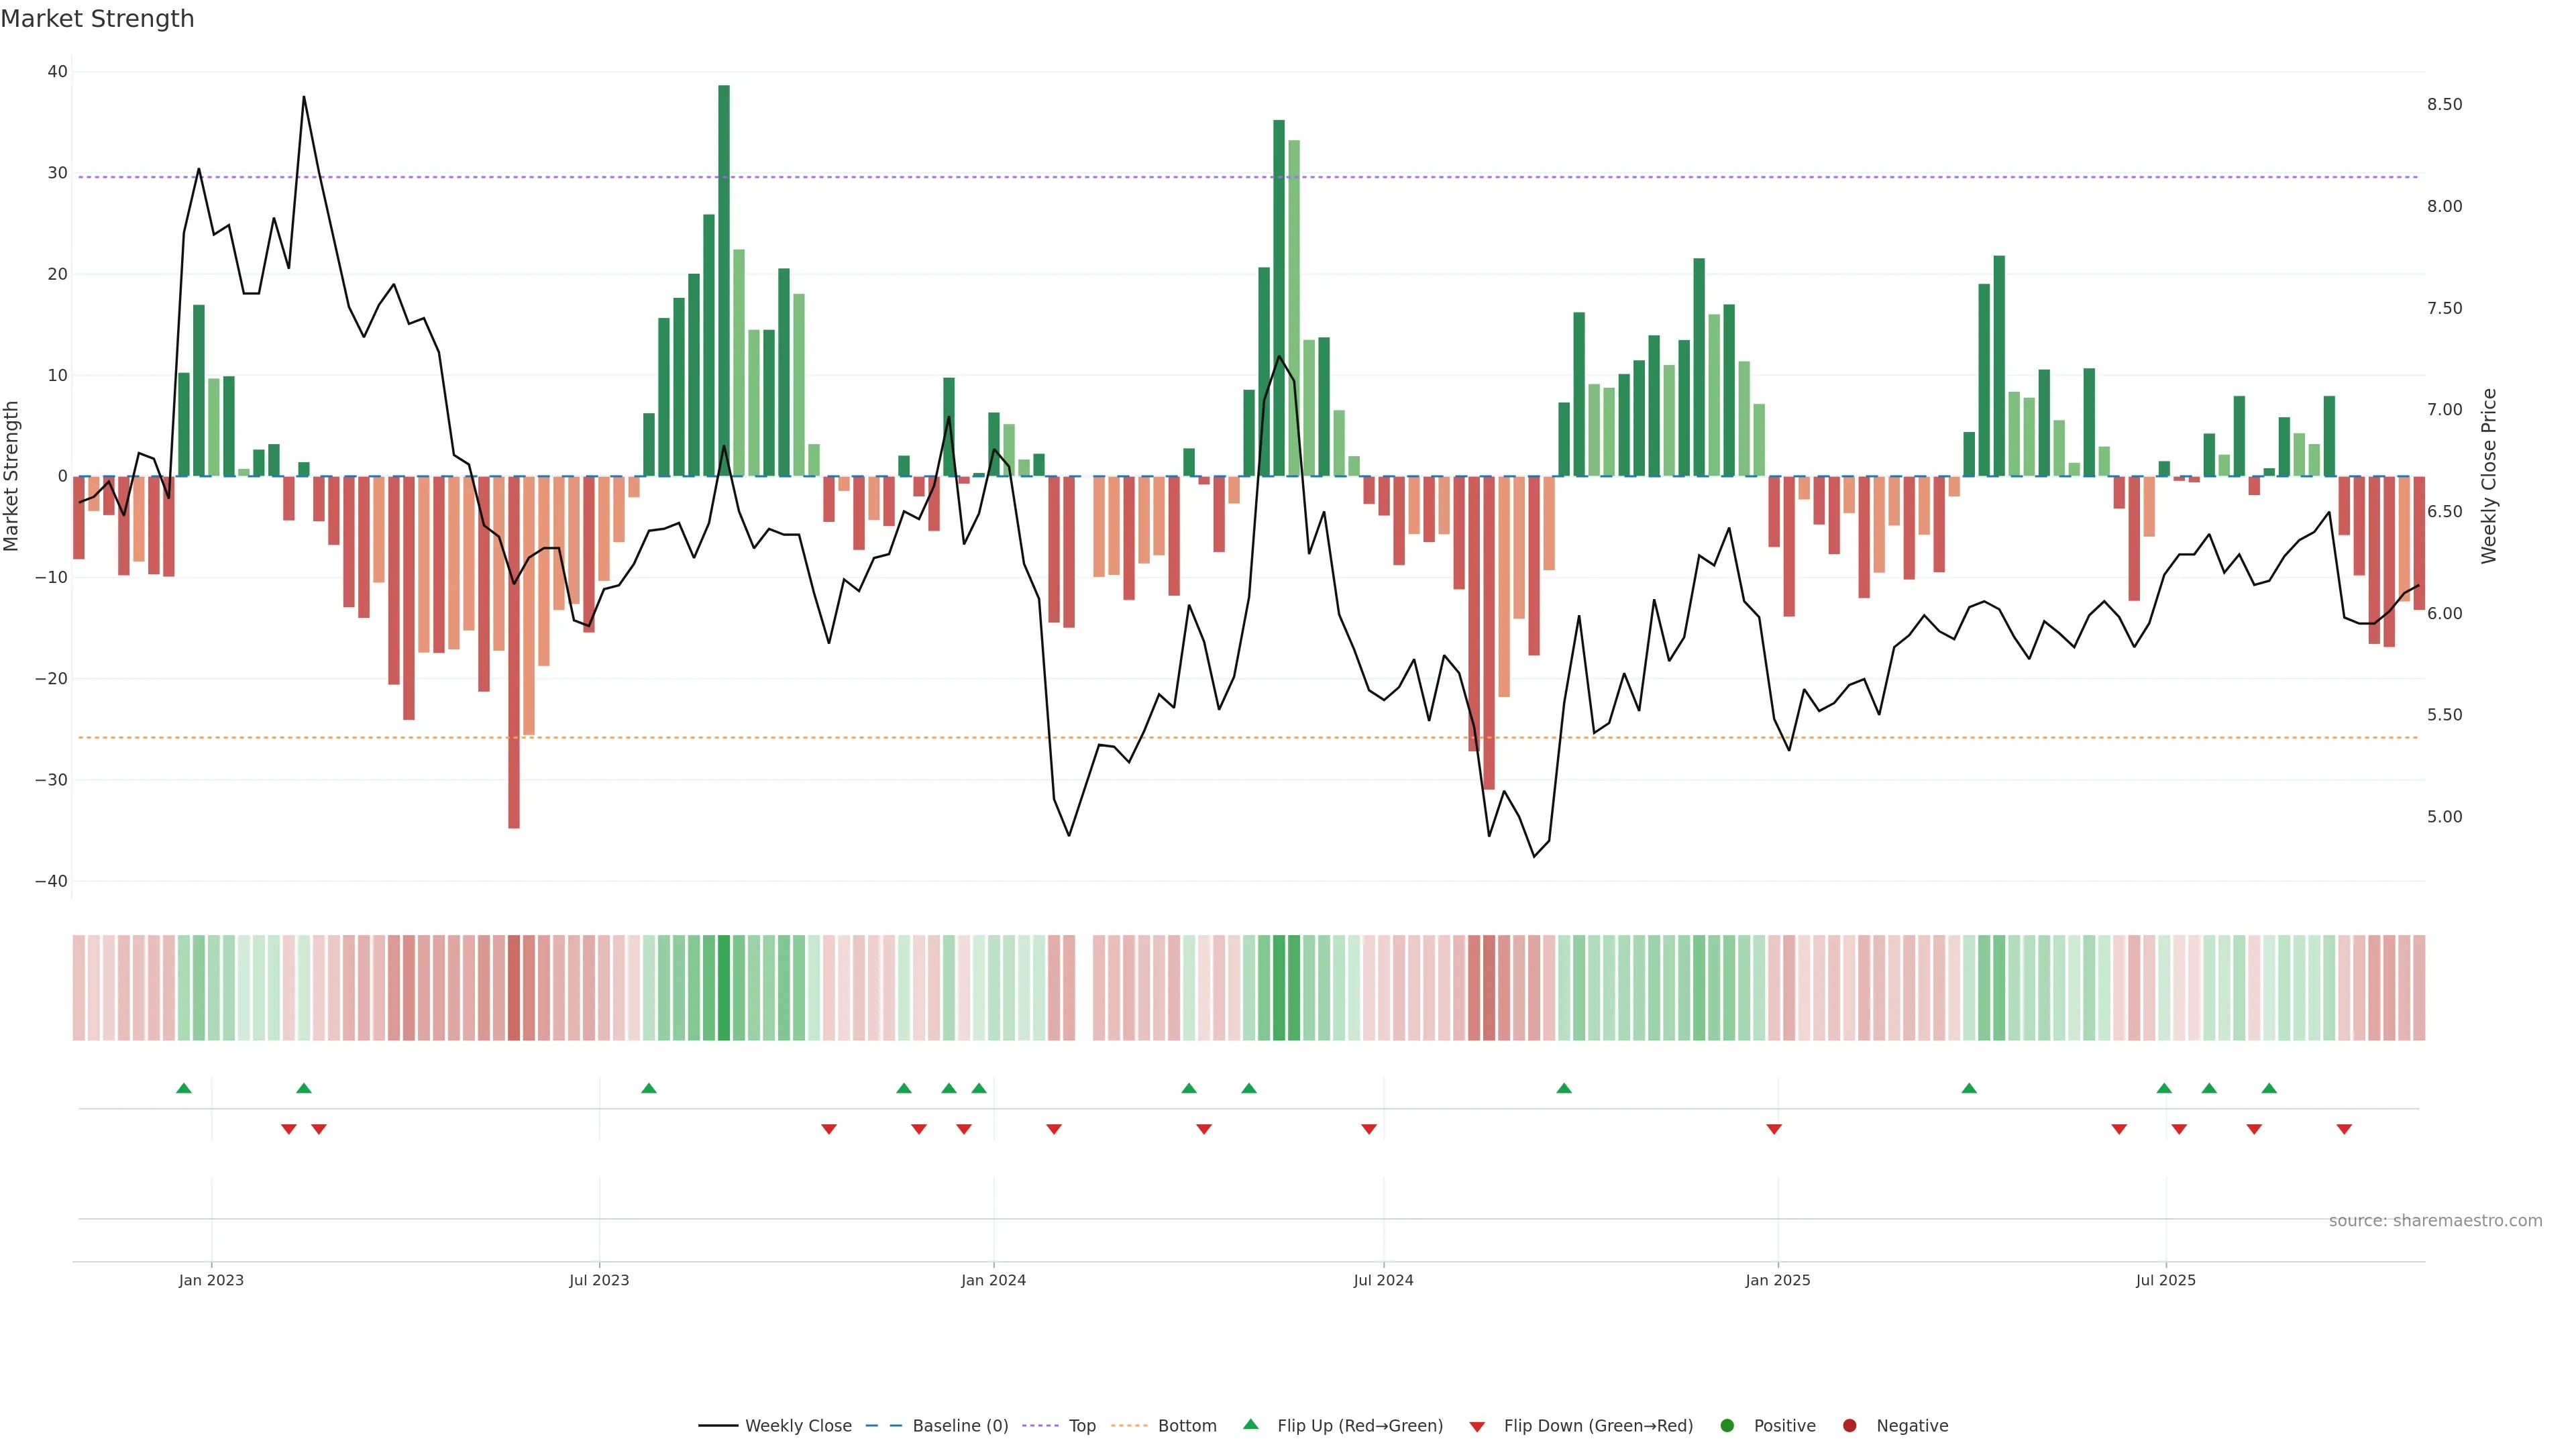Toggle the Bottom legend label
This screenshot has width=2576, height=1449.
pos(1187,1426)
